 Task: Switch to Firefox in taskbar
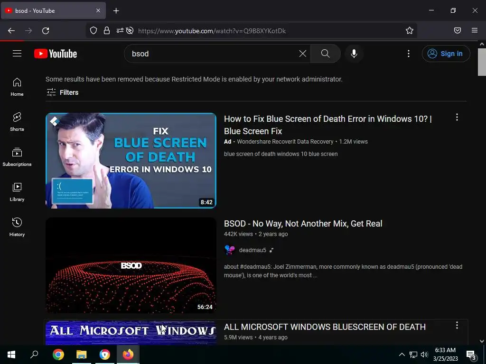128,355
